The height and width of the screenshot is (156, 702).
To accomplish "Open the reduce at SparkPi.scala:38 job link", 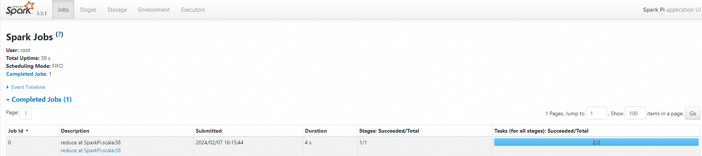I will (91, 150).
